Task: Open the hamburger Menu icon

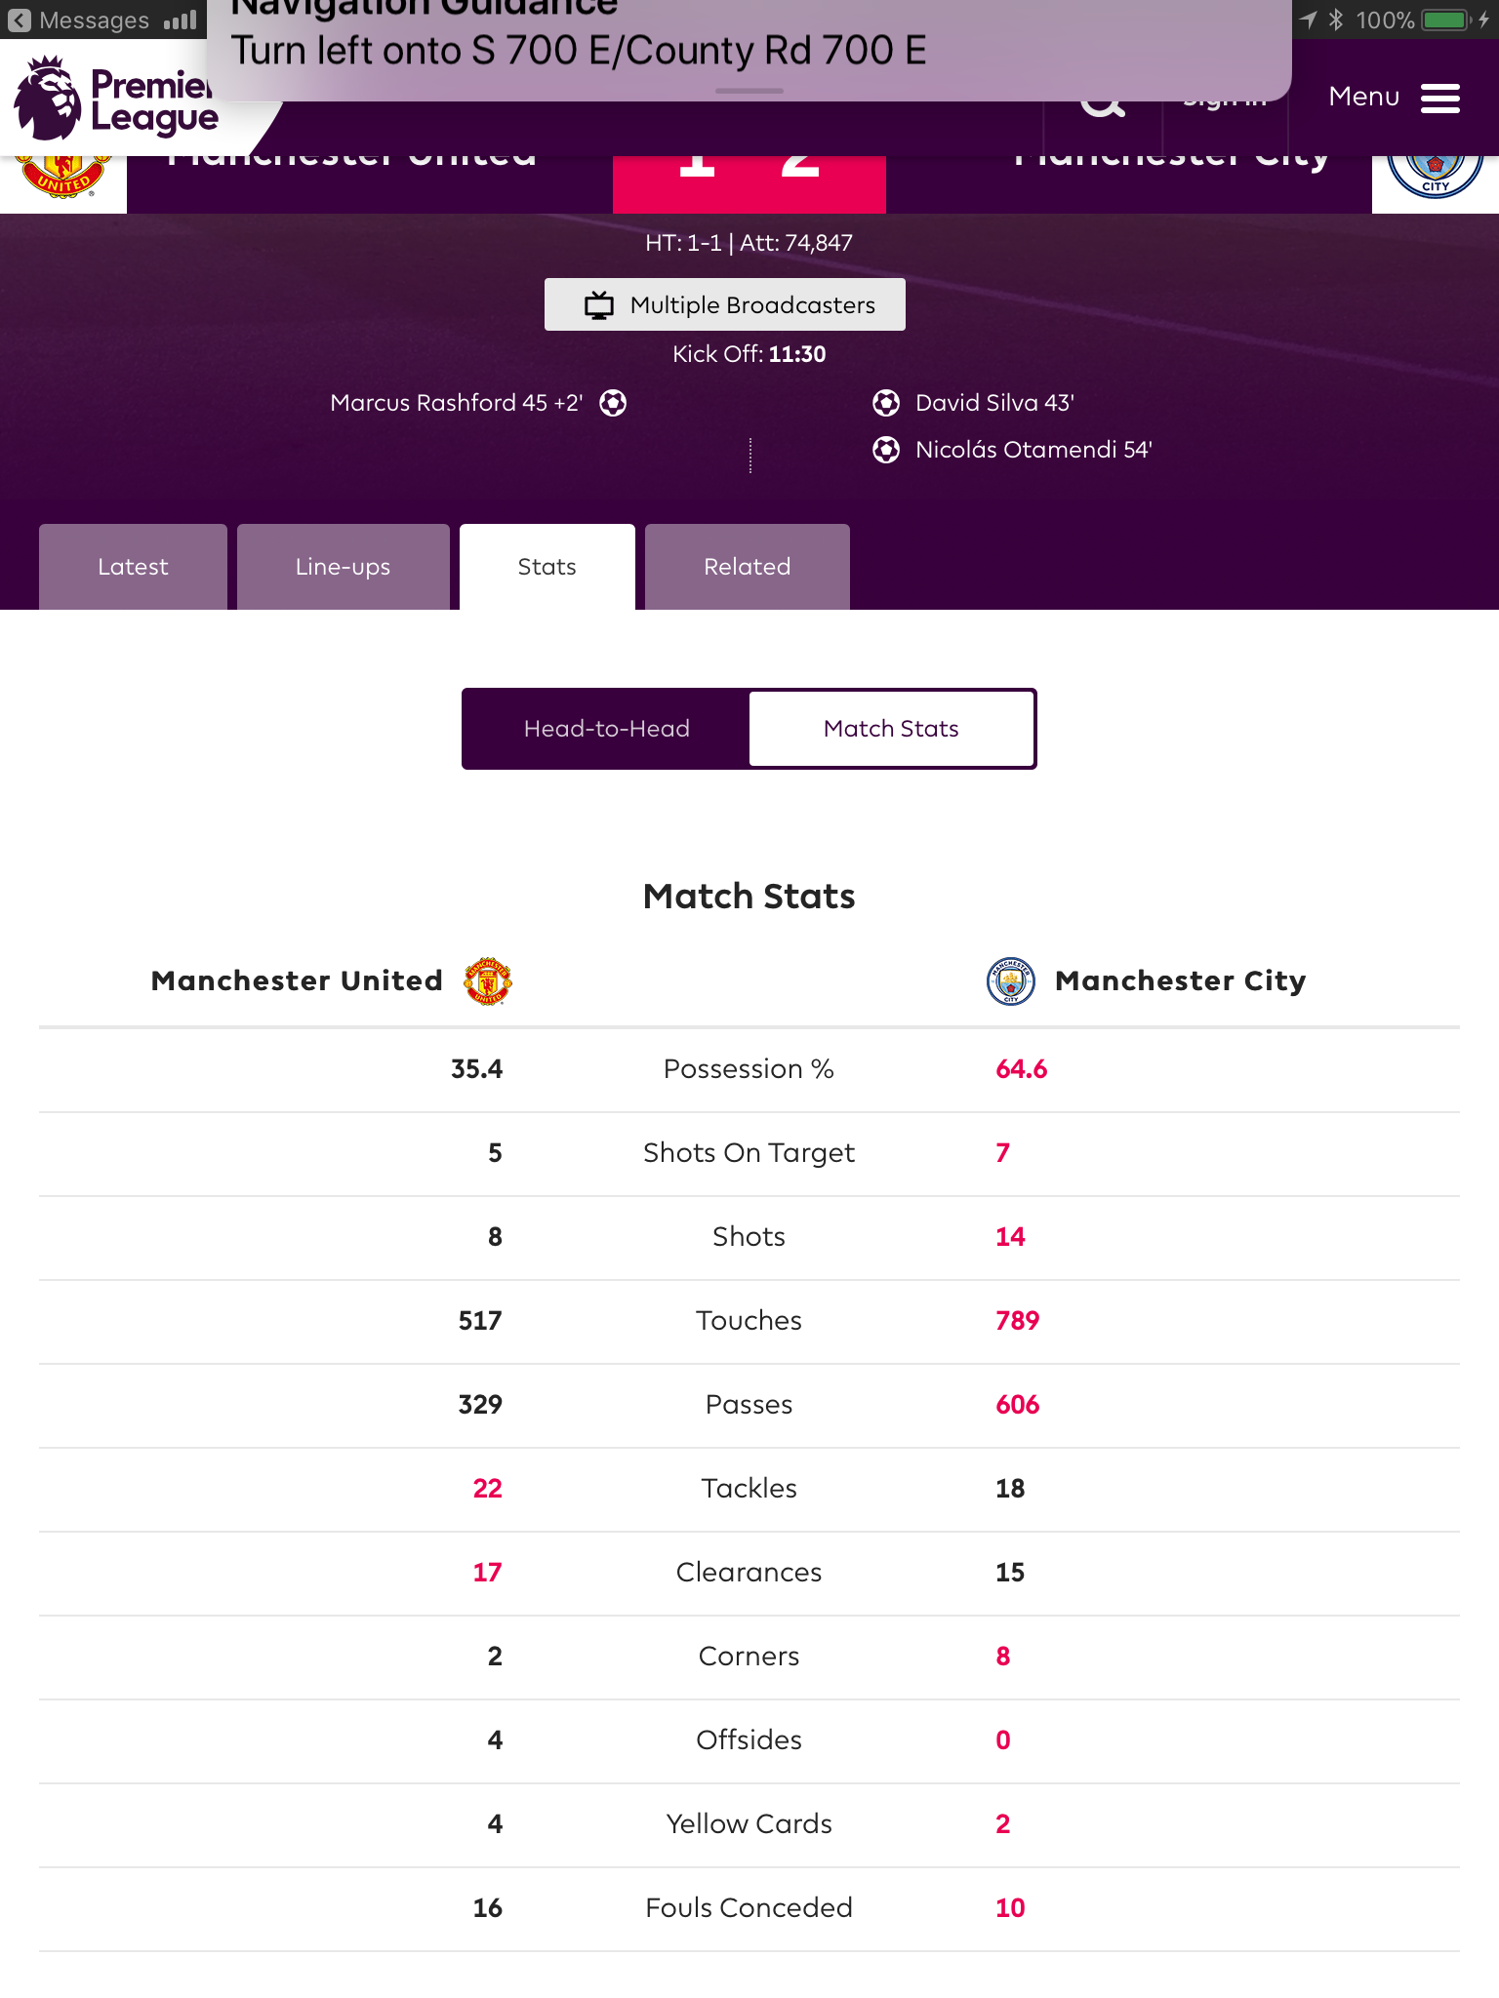Action: coord(1439,98)
